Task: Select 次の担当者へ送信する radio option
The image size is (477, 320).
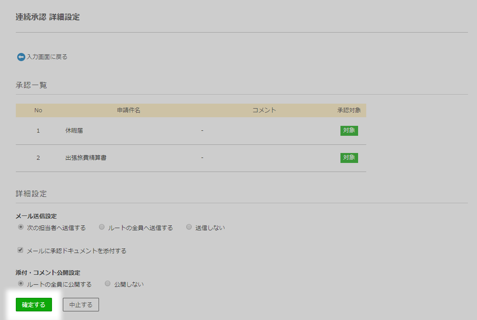Action: [x=21, y=227]
